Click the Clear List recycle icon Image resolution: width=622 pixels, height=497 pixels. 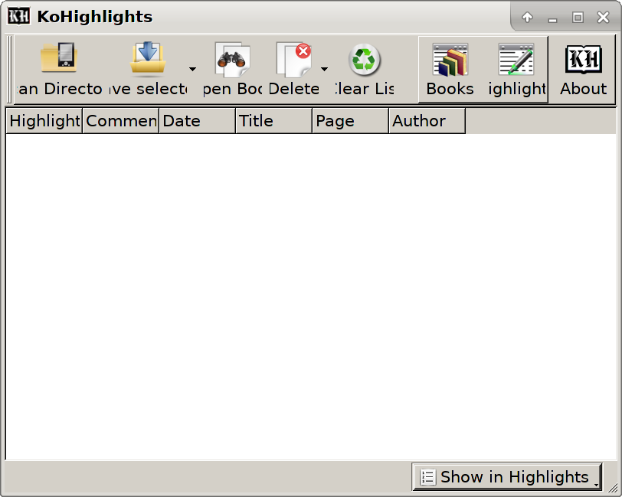[364, 60]
